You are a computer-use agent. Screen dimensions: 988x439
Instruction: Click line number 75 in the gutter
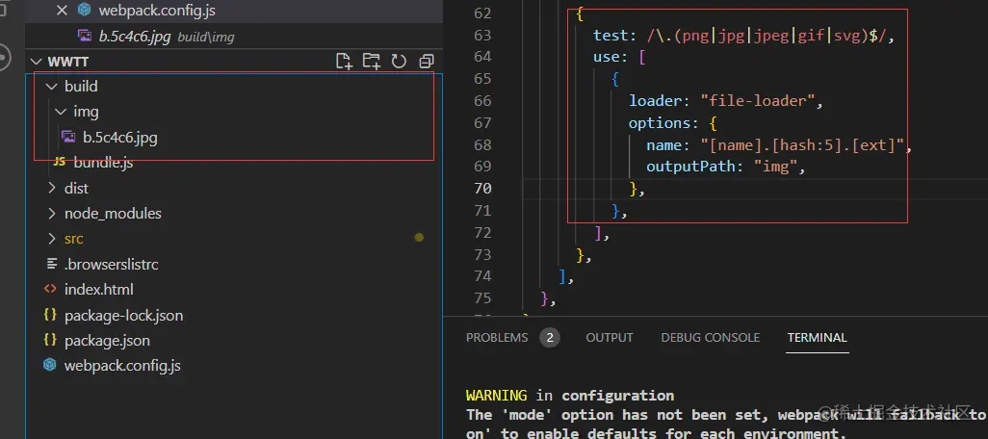[x=482, y=297]
